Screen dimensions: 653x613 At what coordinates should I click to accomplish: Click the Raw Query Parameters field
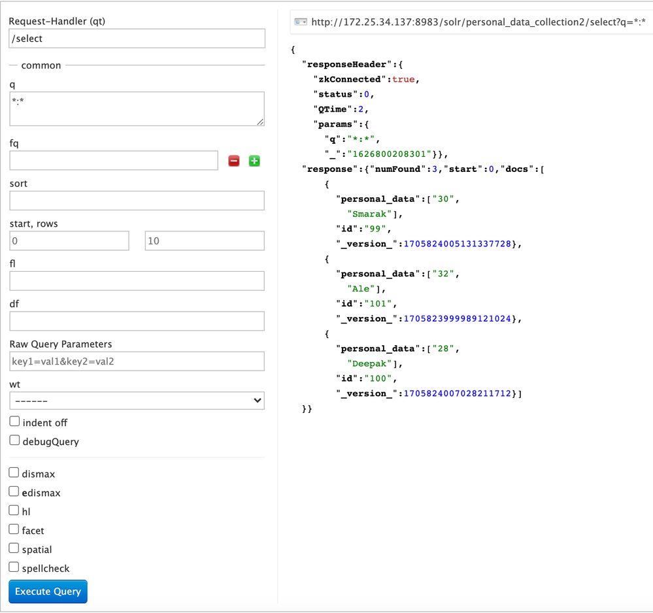[137, 361]
